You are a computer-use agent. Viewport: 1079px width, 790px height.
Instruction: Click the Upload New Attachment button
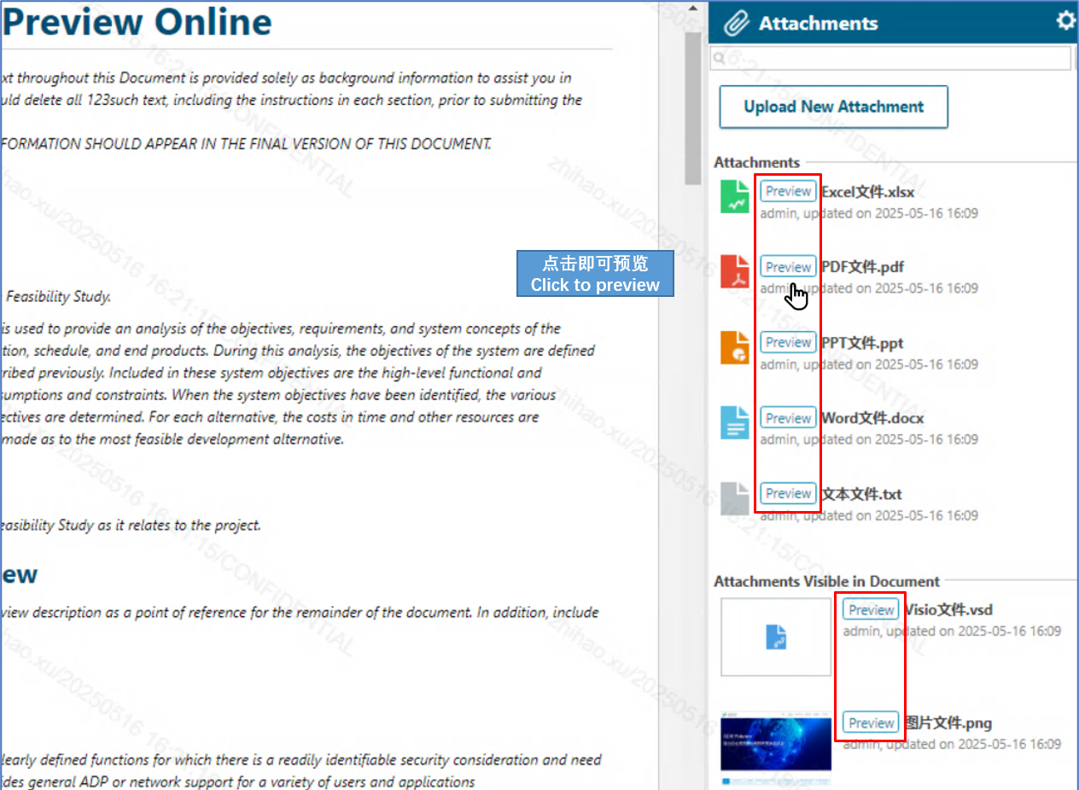833,107
